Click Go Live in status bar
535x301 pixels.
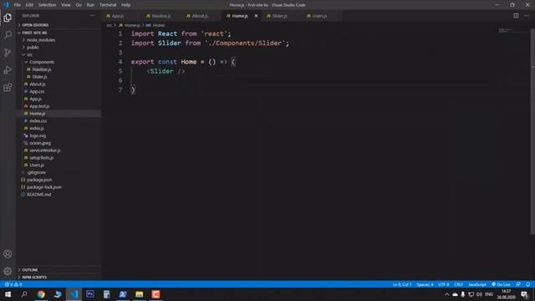click(x=501, y=284)
